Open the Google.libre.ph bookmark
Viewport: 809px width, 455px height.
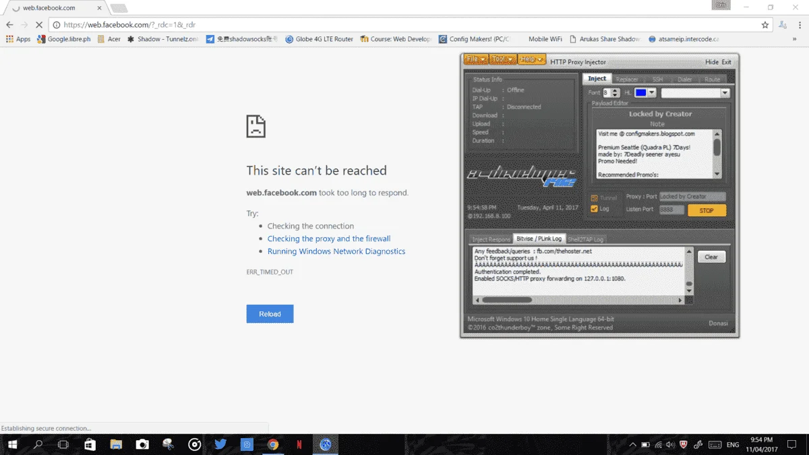click(x=64, y=39)
